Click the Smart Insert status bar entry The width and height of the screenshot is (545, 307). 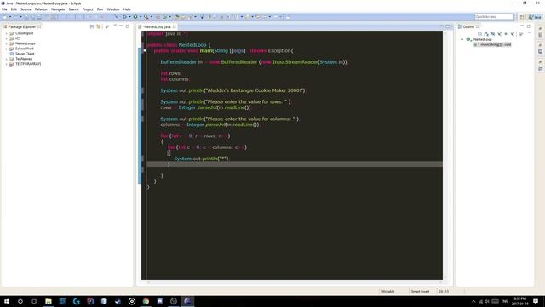coord(420,292)
